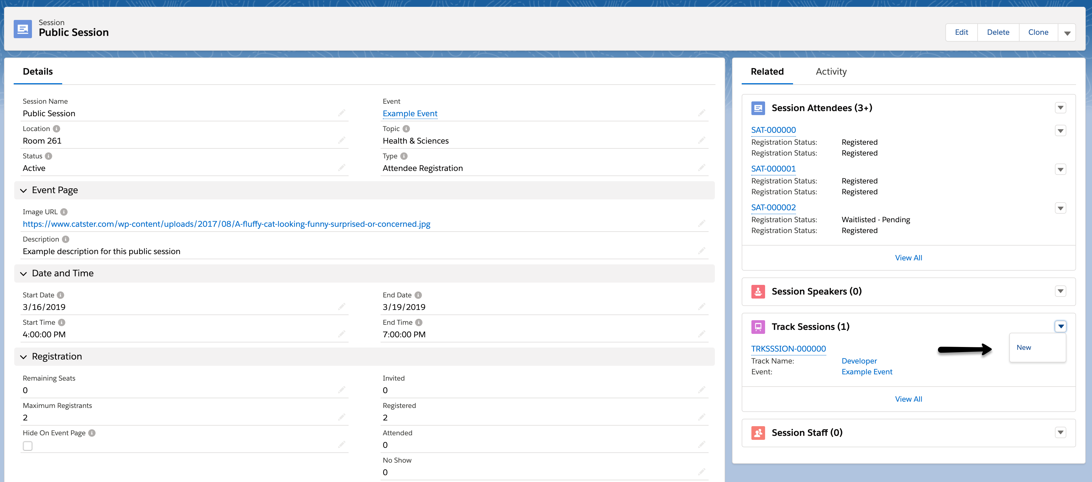Collapse the Event Page section
Image resolution: width=1092 pixels, height=482 pixels.
[x=23, y=190]
